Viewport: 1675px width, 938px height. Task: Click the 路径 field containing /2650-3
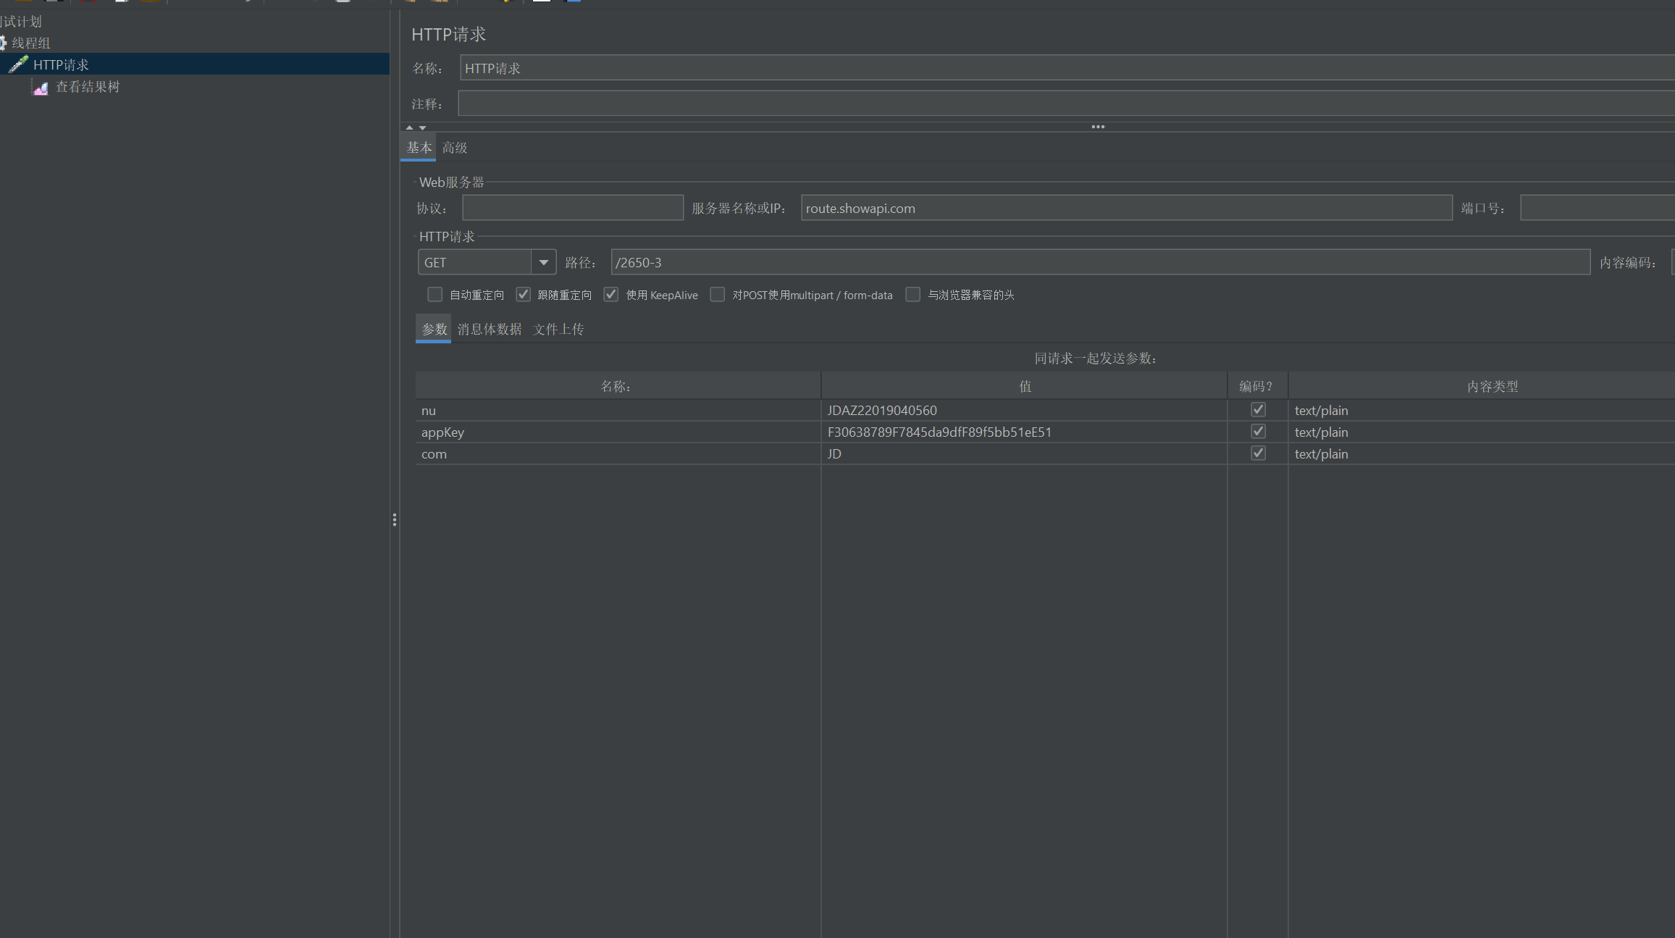[x=1099, y=262]
